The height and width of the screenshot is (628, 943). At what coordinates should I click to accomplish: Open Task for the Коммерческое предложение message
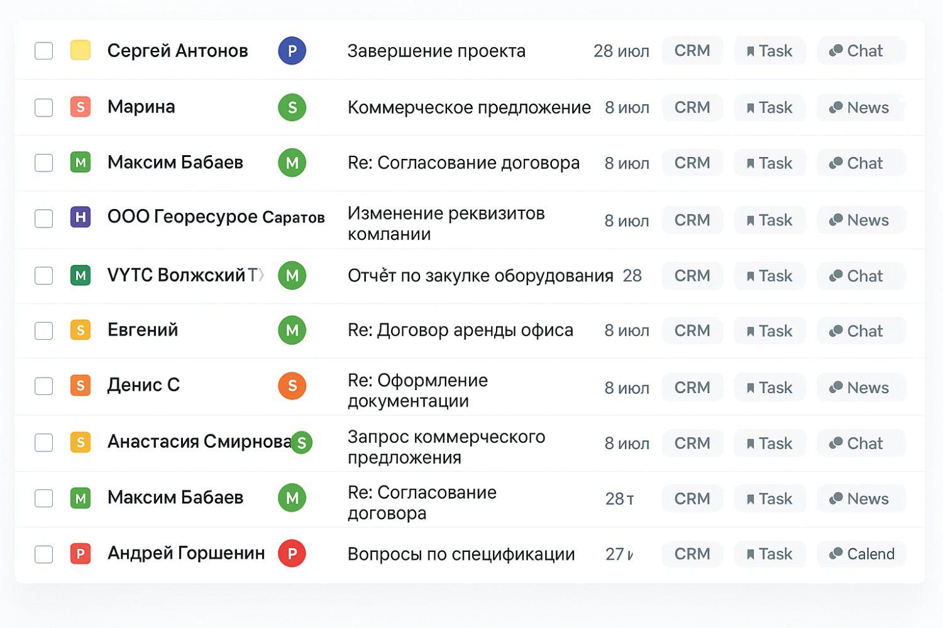click(769, 107)
